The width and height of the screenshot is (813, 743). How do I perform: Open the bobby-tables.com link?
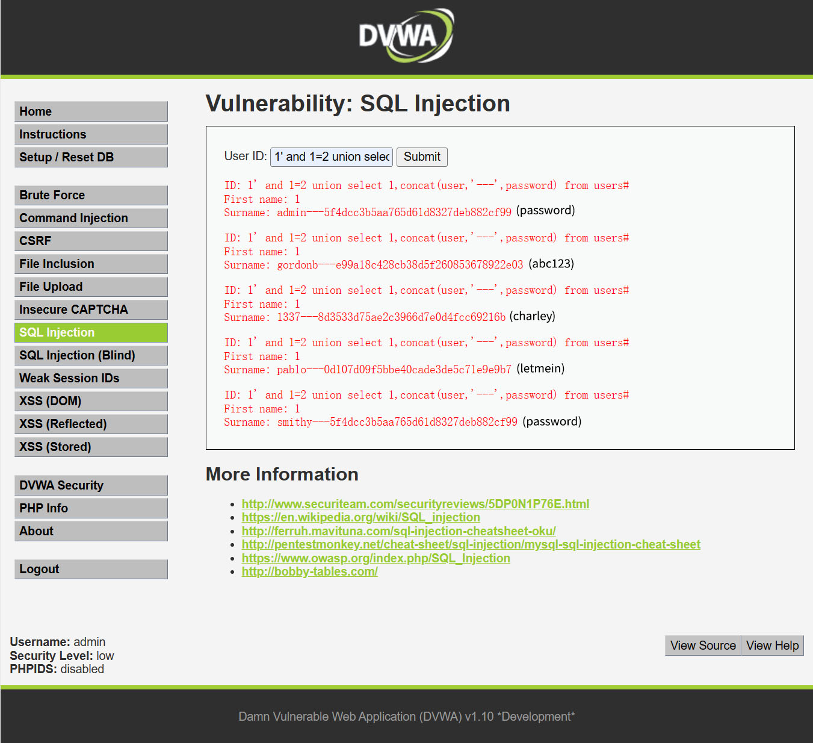[x=310, y=571]
